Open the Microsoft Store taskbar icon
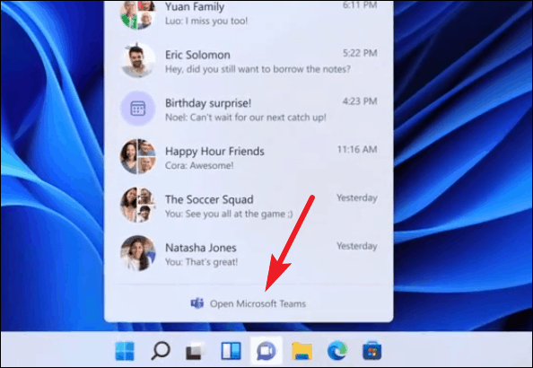The image size is (533, 368). click(x=371, y=351)
